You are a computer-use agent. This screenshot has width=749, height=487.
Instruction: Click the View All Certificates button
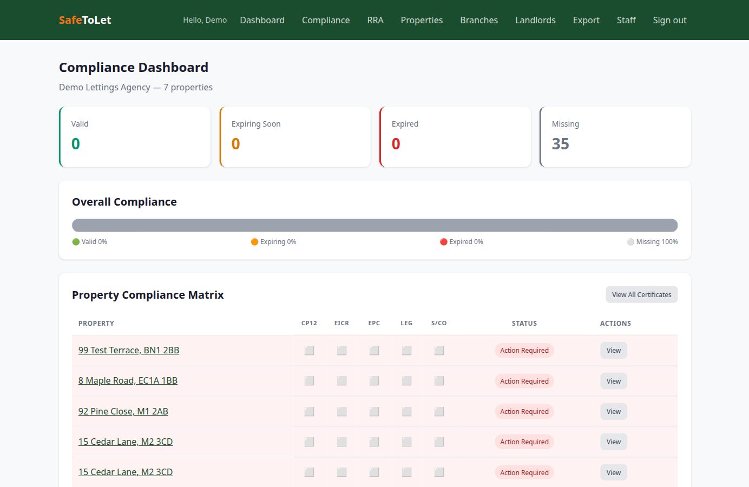(641, 294)
